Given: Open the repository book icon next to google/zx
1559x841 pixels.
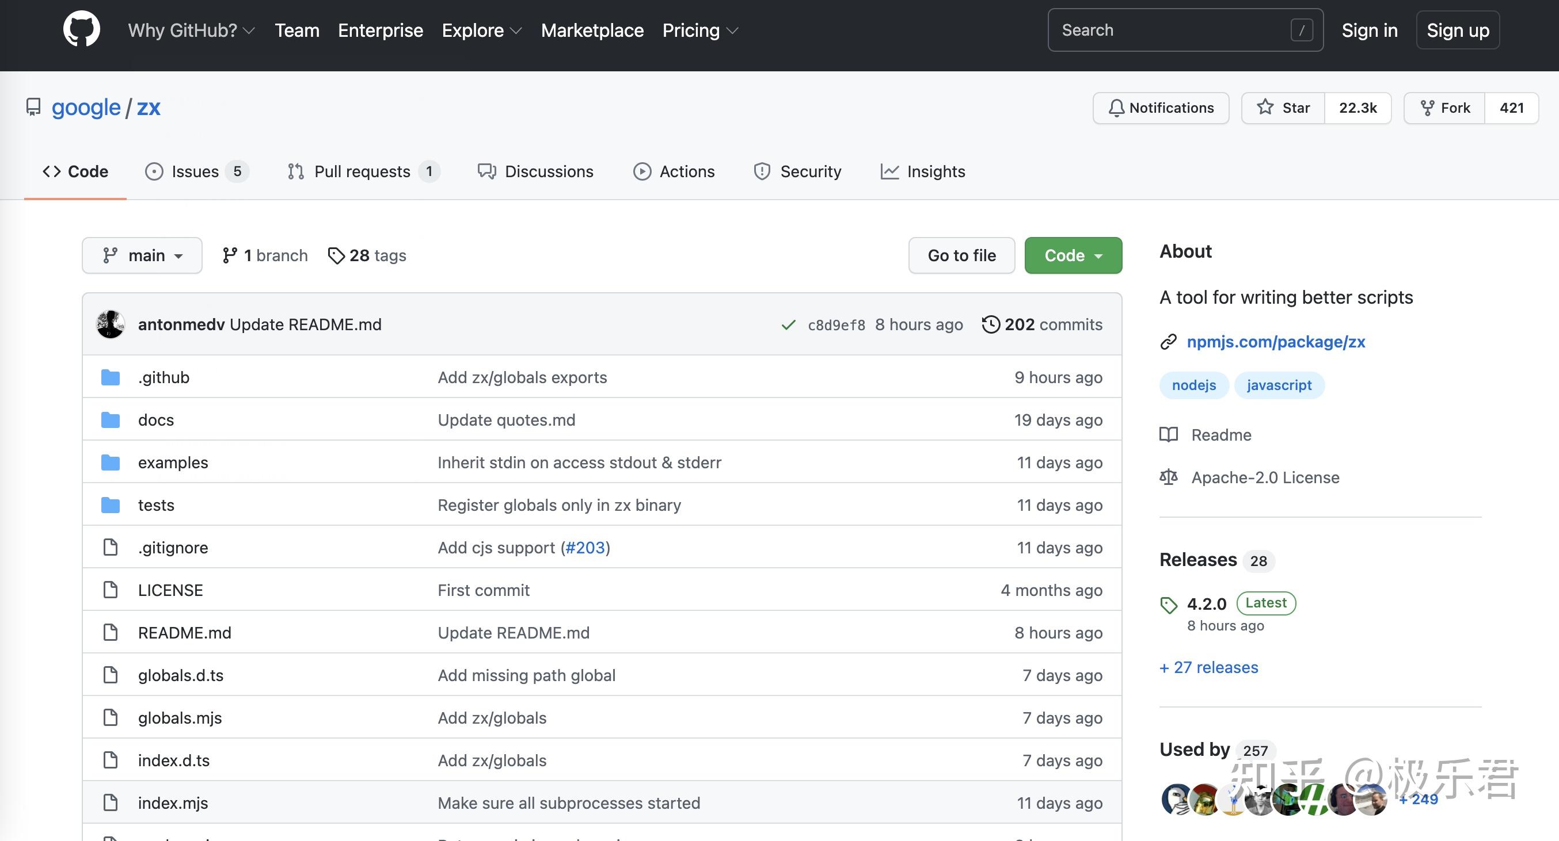Looking at the screenshot, I should coord(32,107).
